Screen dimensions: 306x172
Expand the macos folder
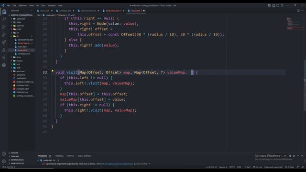click(22, 61)
